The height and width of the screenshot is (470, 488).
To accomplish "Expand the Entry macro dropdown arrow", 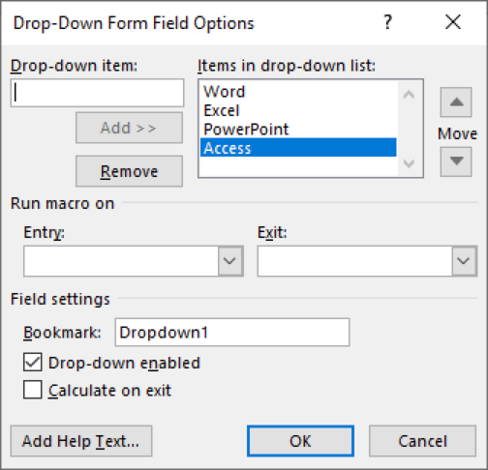I will [x=230, y=261].
